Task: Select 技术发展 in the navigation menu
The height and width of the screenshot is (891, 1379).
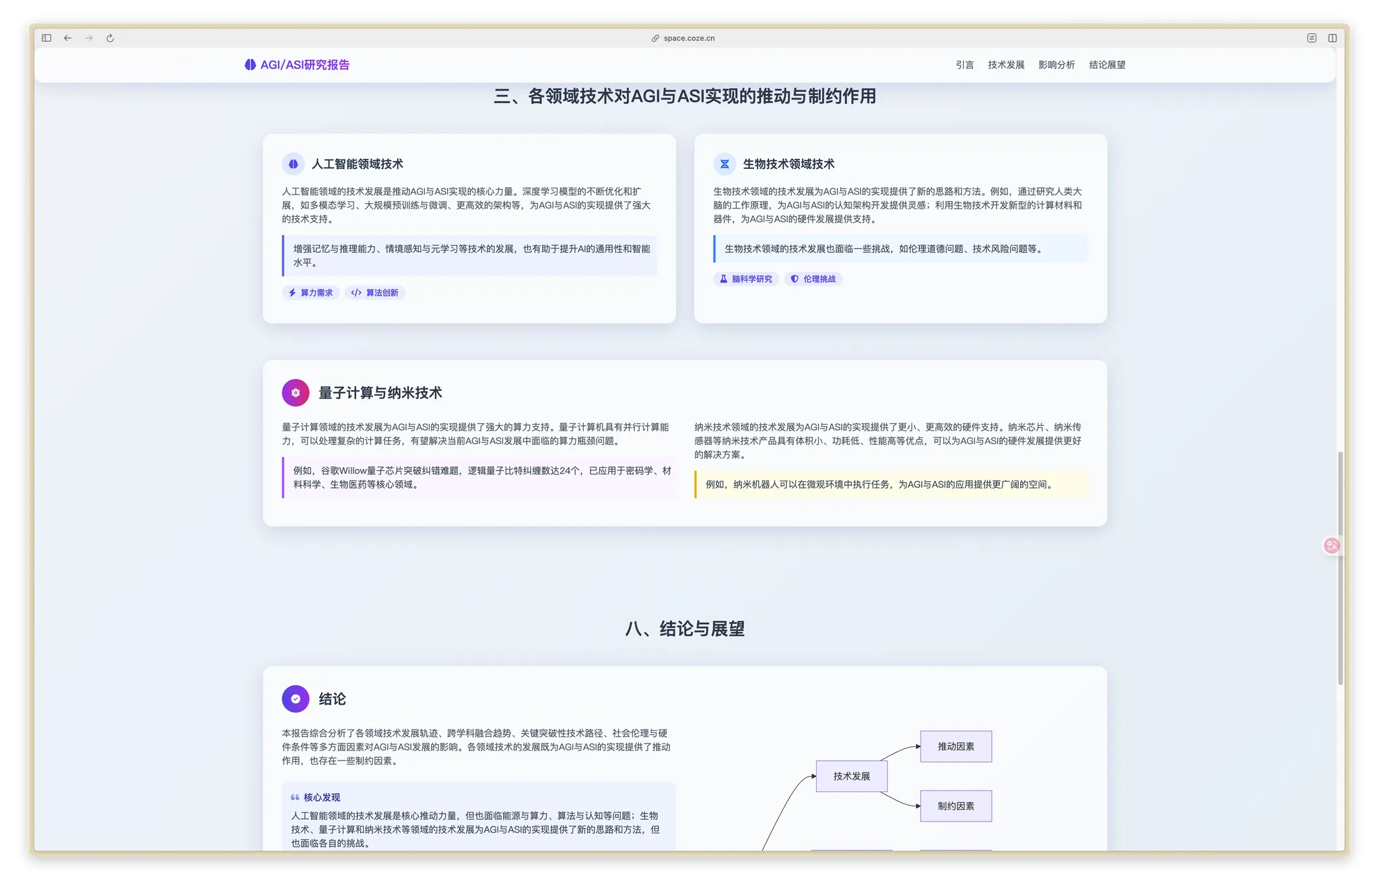Action: coord(1006,65)
